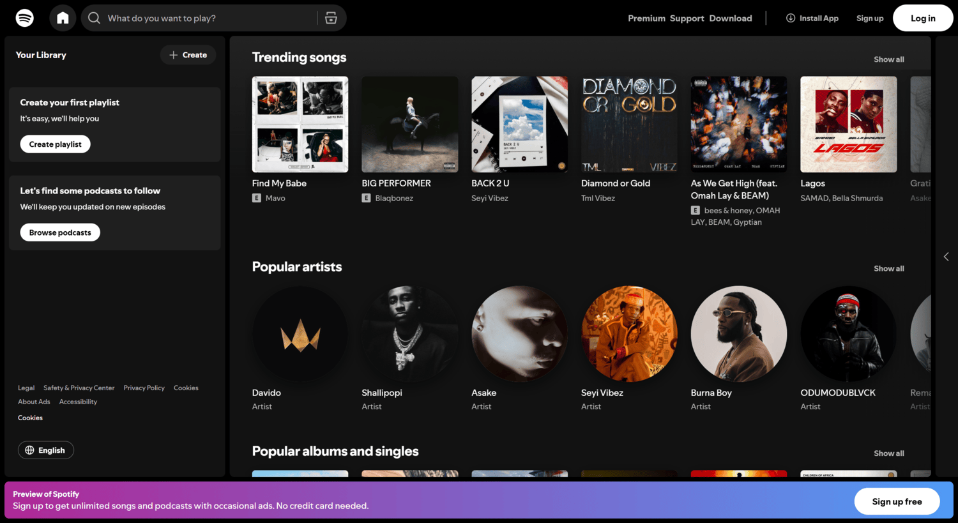Viewport: 958px width, 523px height.
Task: Open the BIG PERFORMER cover art
Action: click(x=410, y=125)
